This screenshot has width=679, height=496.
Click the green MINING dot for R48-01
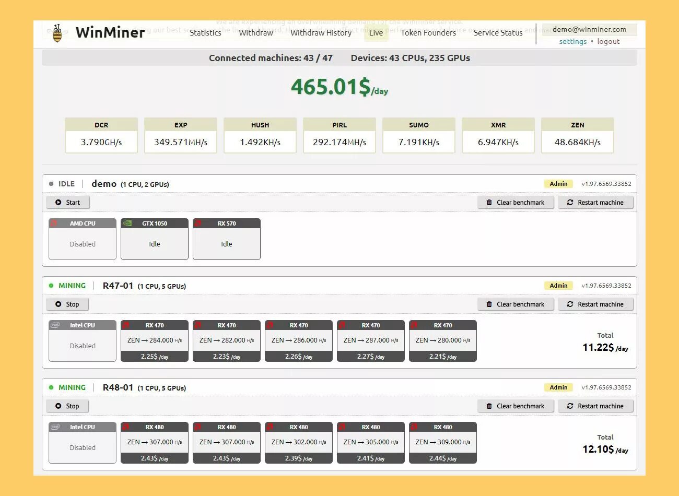pyautogui.click(x=51, y=387)
